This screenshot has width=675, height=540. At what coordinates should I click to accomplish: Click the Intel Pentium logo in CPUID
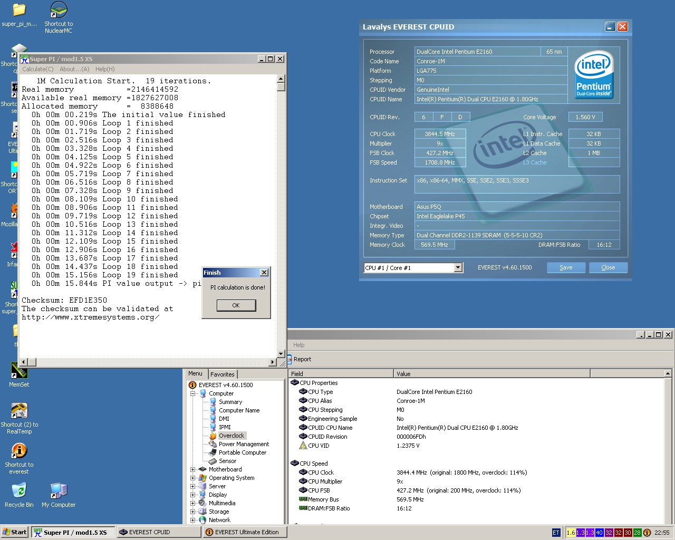click(x=594, y=74)
